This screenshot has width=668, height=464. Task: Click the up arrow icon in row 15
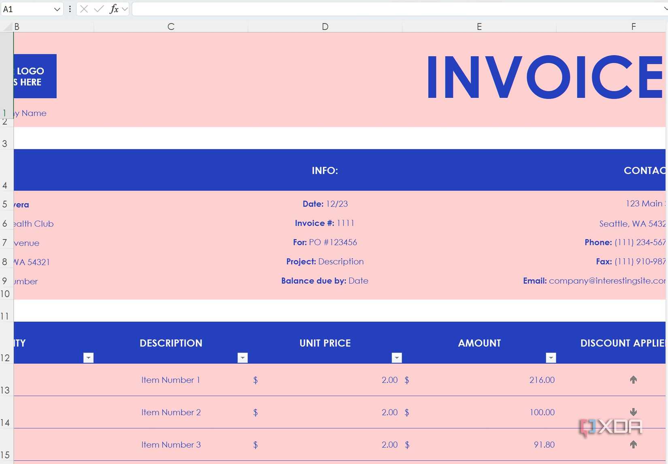click(633, 444)
